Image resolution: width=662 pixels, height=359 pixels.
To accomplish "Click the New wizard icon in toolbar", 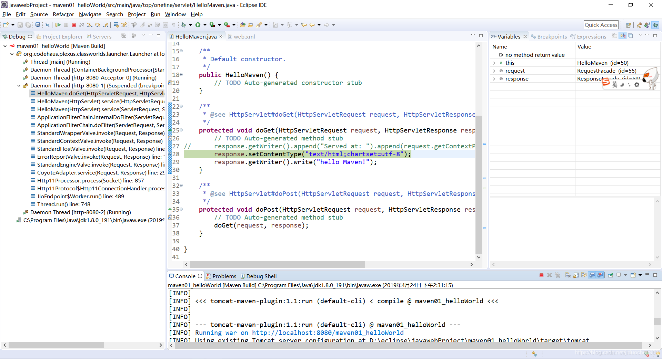I will (6, 25).
